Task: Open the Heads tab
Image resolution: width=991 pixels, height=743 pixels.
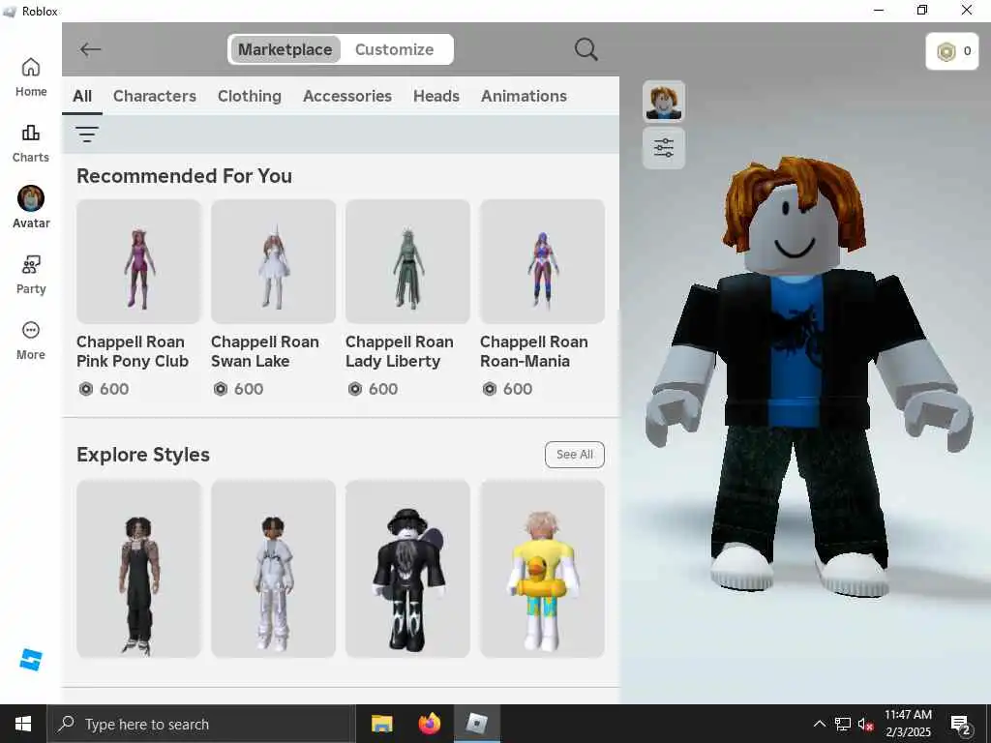Action: click(x=436, y=96)
